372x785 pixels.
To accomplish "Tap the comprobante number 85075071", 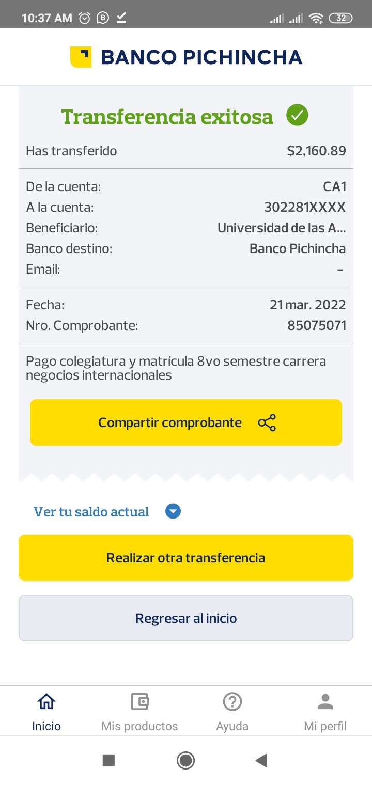I will (317, 326).
